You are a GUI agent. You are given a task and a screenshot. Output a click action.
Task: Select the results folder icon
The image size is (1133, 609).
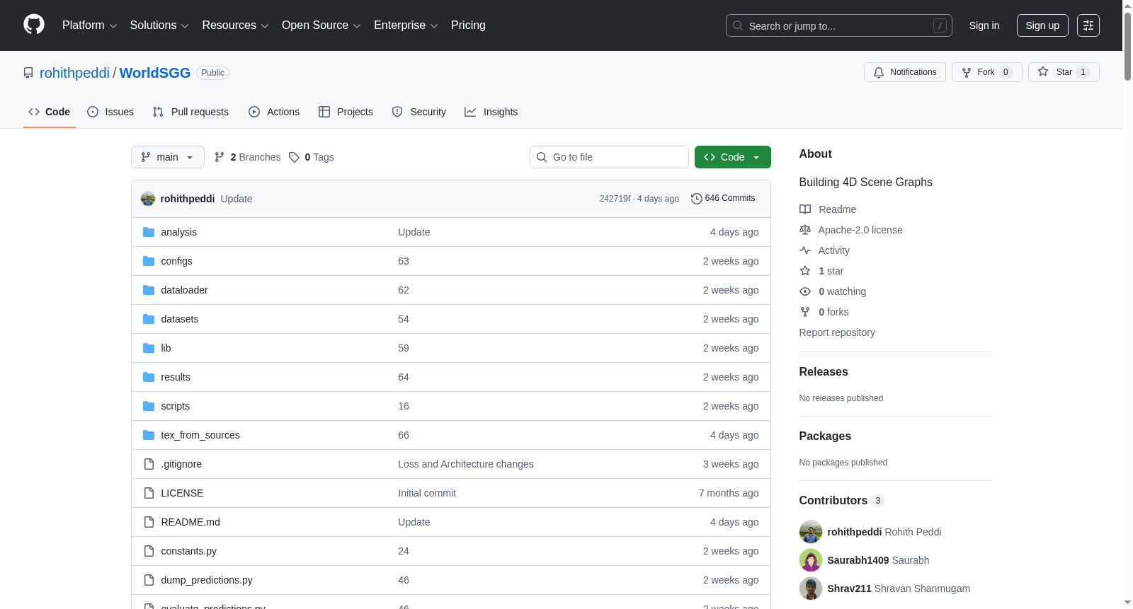coord(149,377)
